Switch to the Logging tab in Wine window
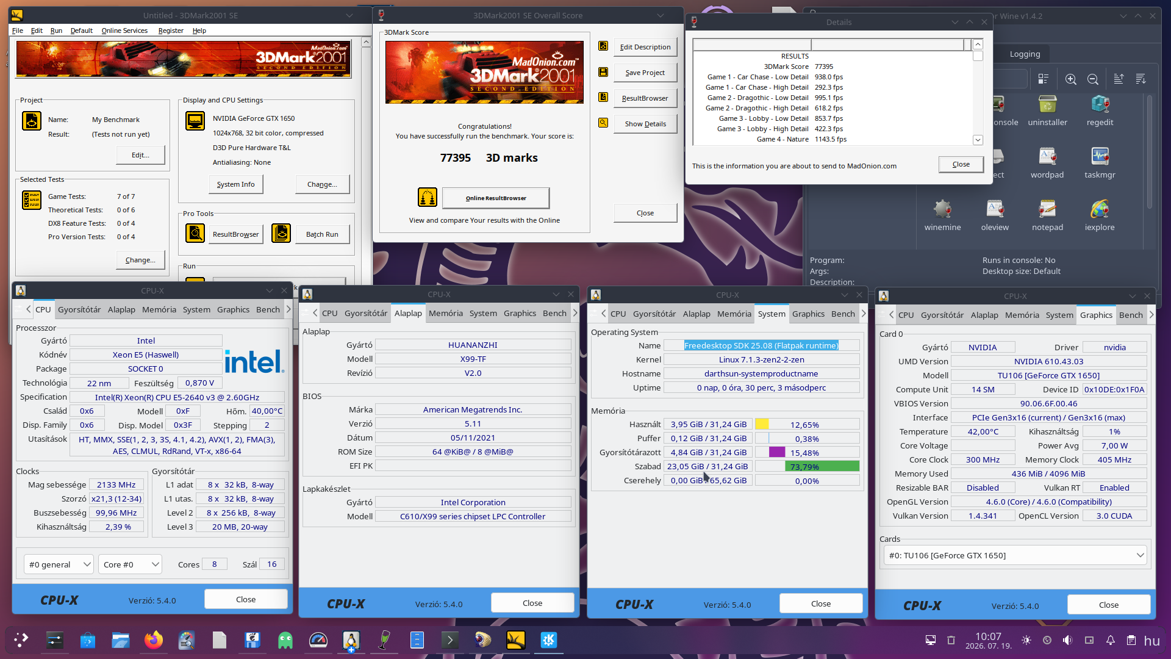Screen dimensions: 1171x659 click(1025, 54)
